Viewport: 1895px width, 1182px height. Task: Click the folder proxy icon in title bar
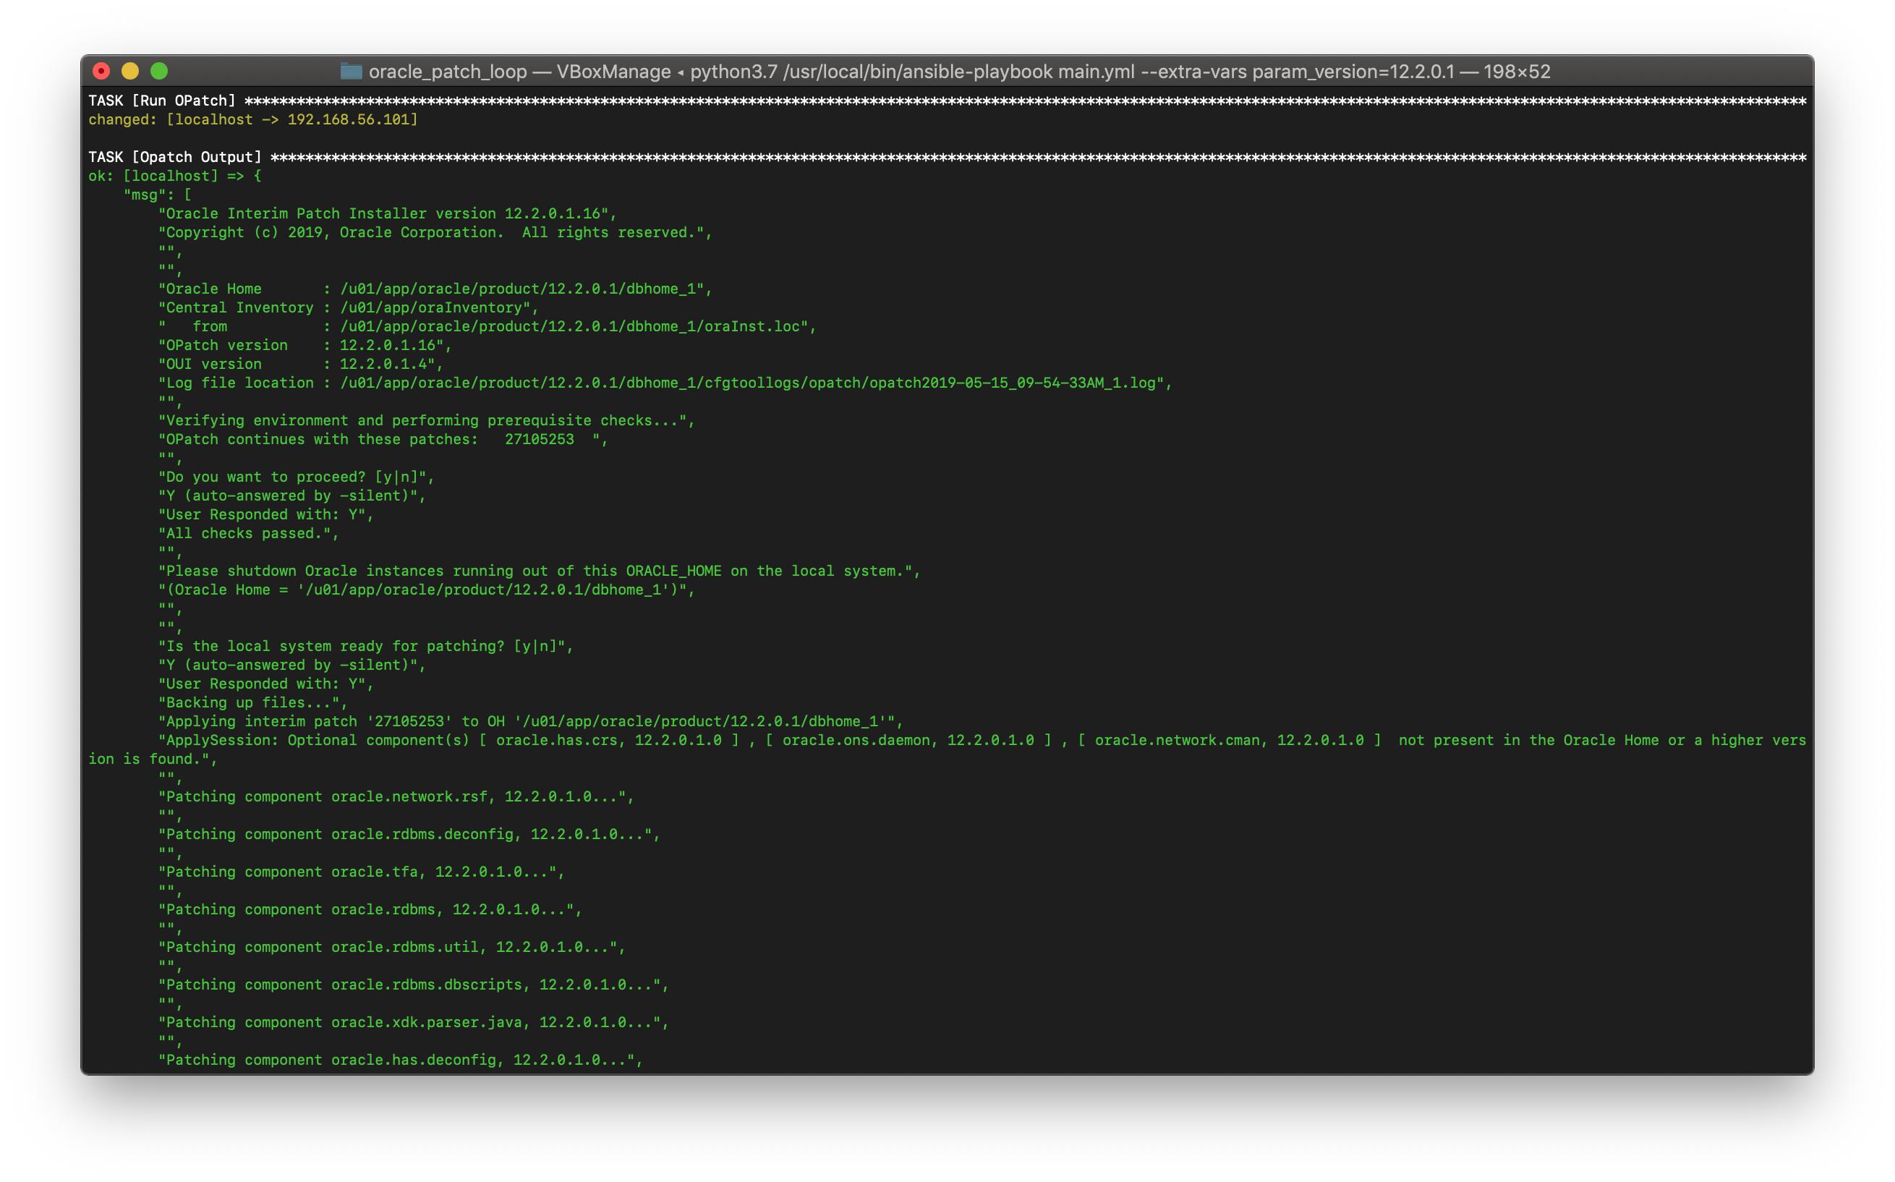coord(351,71)
